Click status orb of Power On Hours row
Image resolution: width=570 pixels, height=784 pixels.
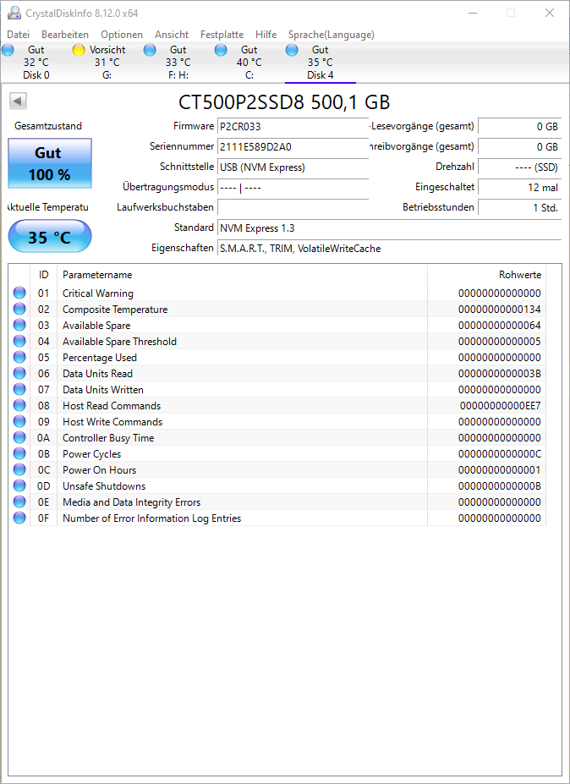pos(19,469)
